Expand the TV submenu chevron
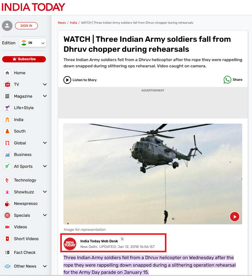This screenshot has width=252, height=276. point(45,85)
